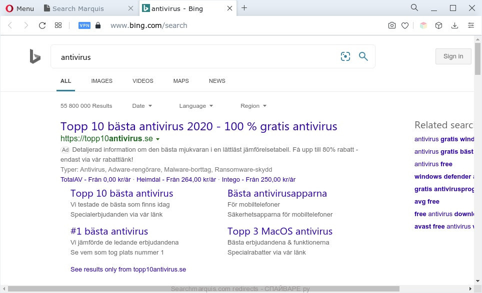Close the Search Marquis tab

[x=130, y=8]
